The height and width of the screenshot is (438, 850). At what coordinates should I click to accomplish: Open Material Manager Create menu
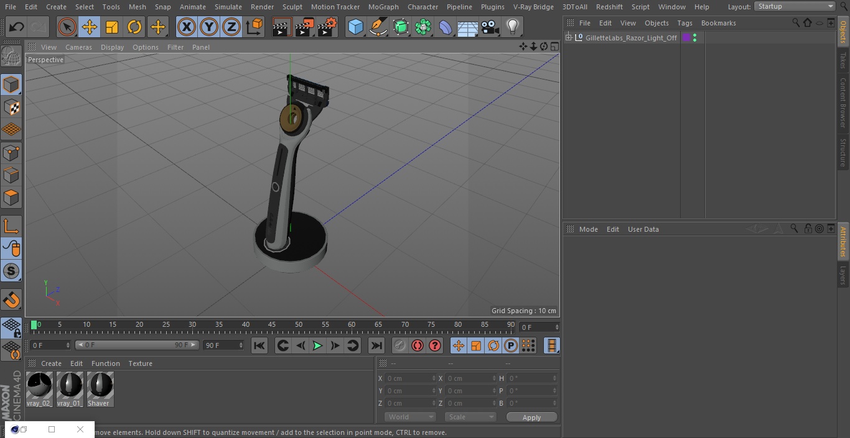tap(51, 363)
